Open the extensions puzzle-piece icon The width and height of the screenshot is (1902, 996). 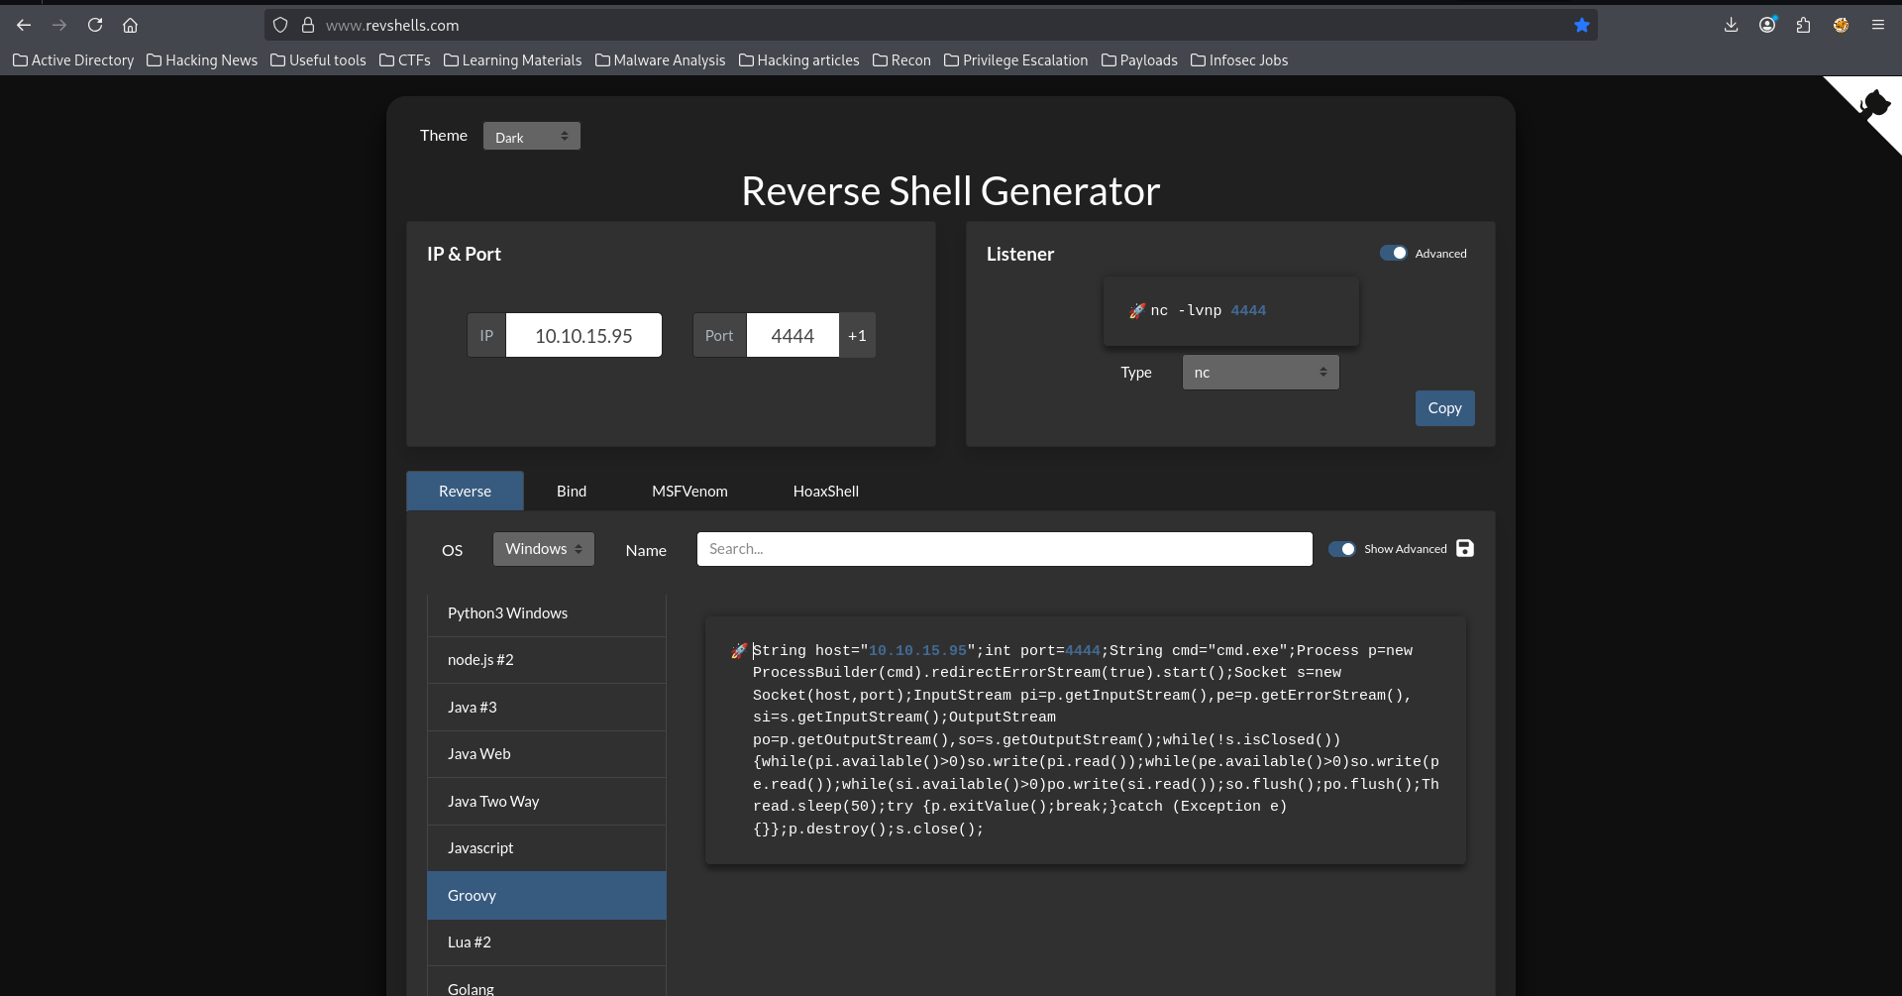click(x=1804, y=25)
